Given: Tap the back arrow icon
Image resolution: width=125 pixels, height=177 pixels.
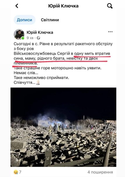Looking at the screenshot, I should [17, 6].
